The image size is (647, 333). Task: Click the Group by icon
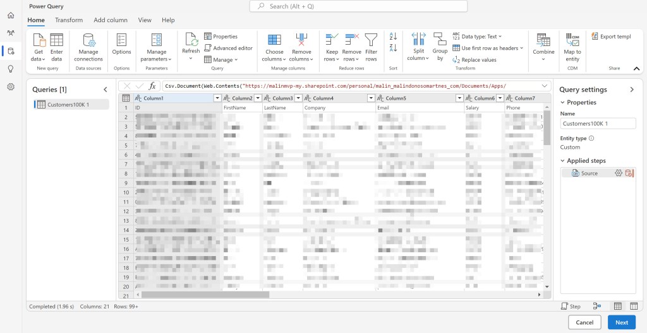440,40
